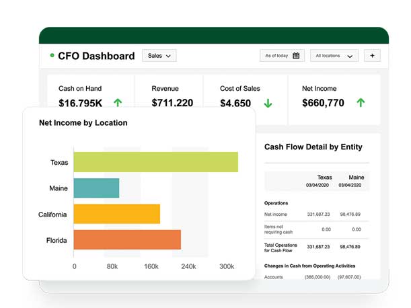Click the green up arrow beside Net Income
Viewport: 411px width, 308px height.
point(361,103)
